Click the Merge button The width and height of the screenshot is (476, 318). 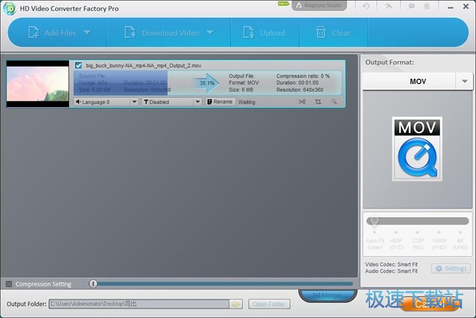click(327, 295)
